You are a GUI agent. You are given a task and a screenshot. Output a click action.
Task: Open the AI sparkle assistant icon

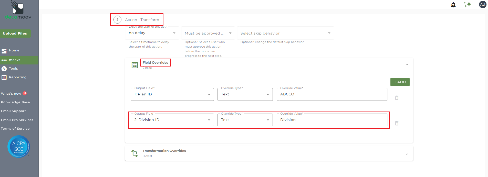tap(468, 4)
